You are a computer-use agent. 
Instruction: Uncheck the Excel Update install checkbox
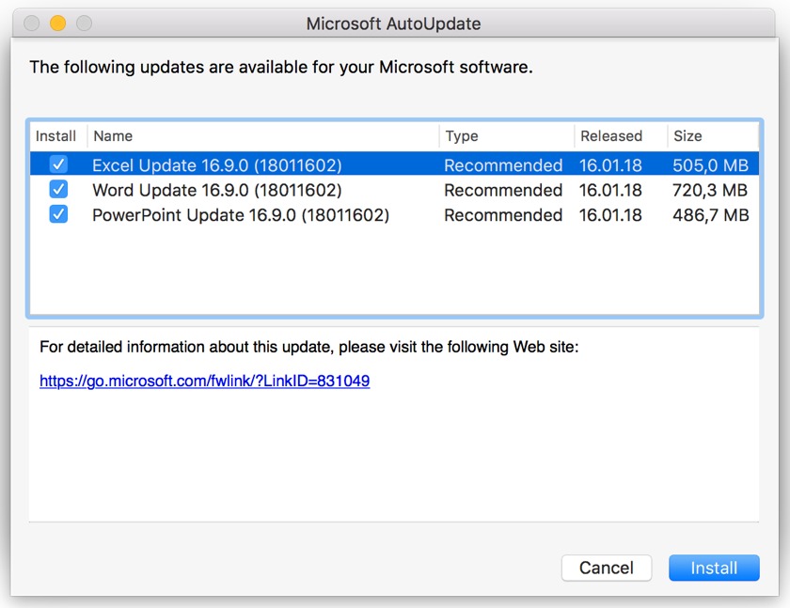[x=58, y=164]
